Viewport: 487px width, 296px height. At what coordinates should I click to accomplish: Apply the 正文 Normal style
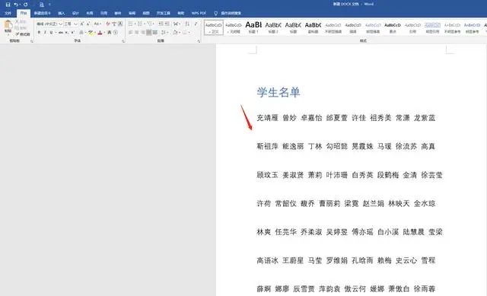214,27
